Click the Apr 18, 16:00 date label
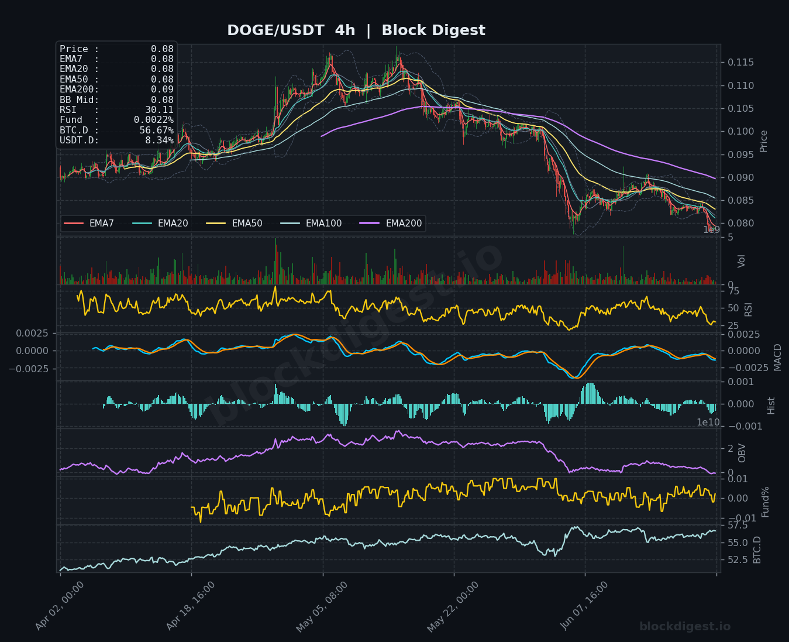 coord(191,606)
